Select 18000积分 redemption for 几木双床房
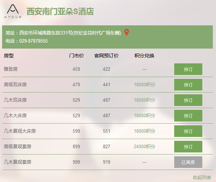The image size is (216, 182). pyautogui.click(x=144, y=100)
